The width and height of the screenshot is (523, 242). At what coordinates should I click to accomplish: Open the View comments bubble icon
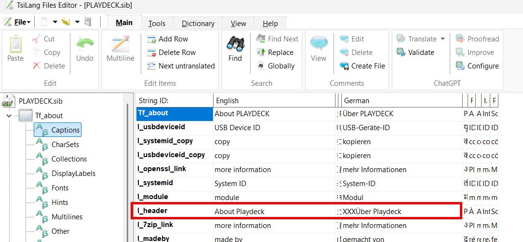pyautogui.click(x=319, y=45)
